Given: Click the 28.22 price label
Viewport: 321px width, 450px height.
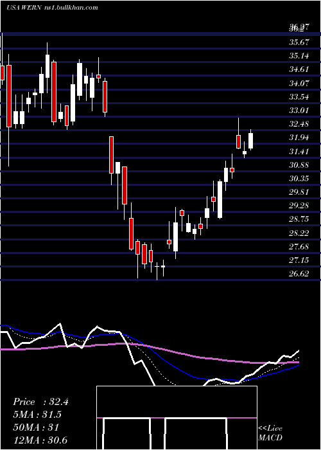Looking at the screenshot, I should point(299,233).
